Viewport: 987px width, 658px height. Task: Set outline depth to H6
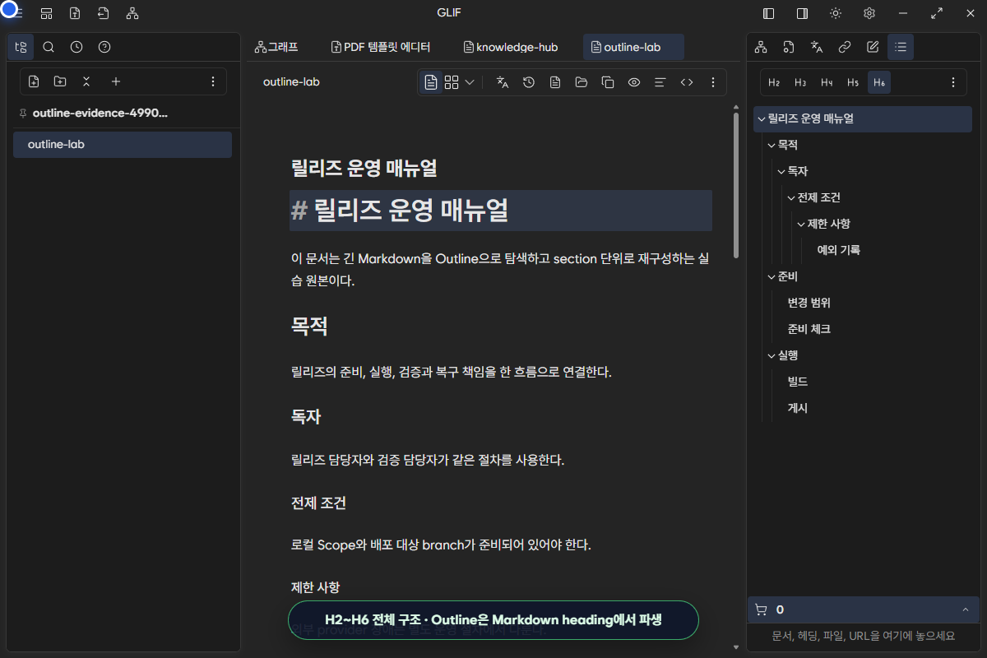pos(879,82)
